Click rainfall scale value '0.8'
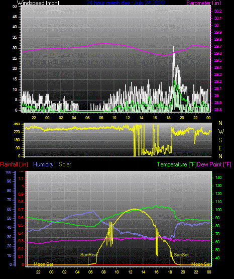The width and height of the screenshot is (234, 279). (x=21, y=202)
